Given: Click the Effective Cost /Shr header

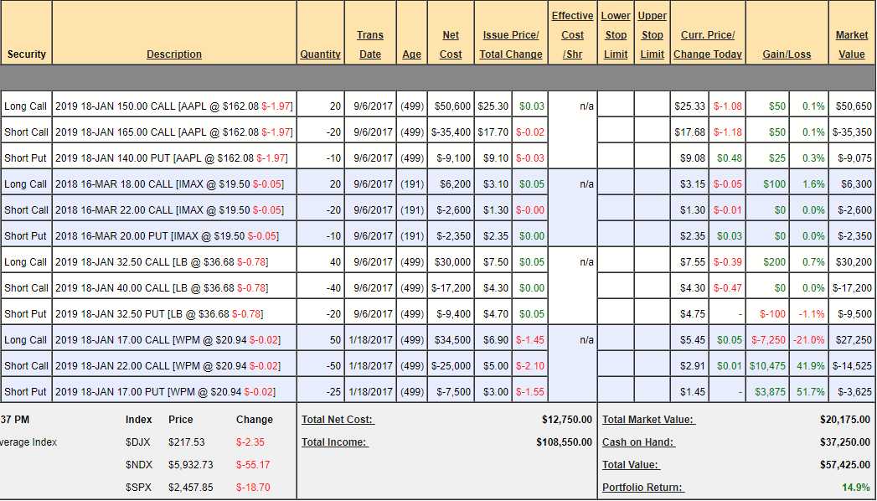Looking at the screenshot, I should coord(572,34).
